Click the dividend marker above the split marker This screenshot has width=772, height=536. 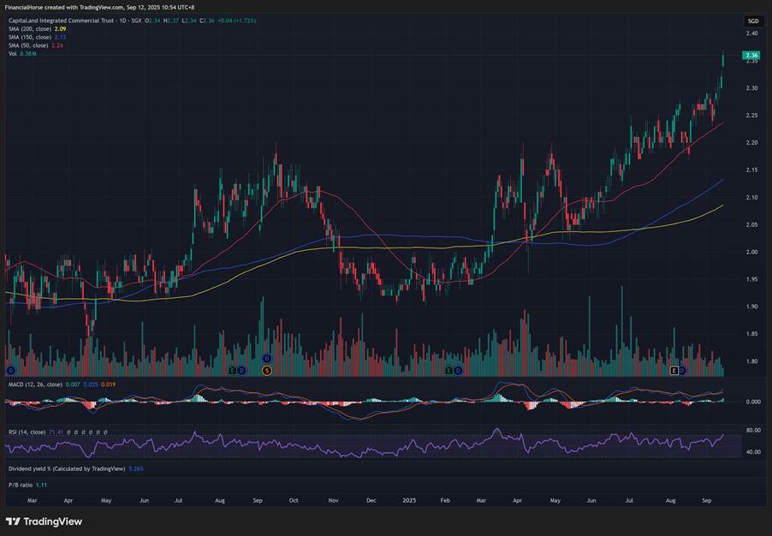point(267,358)
